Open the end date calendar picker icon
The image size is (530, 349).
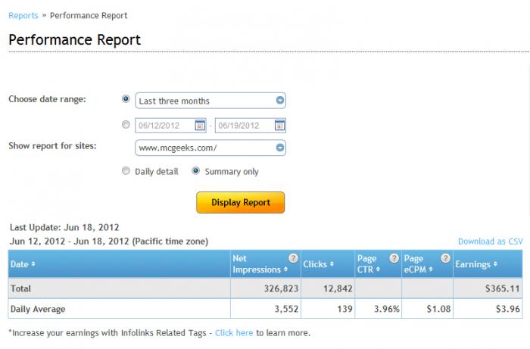tap(279, 126)
